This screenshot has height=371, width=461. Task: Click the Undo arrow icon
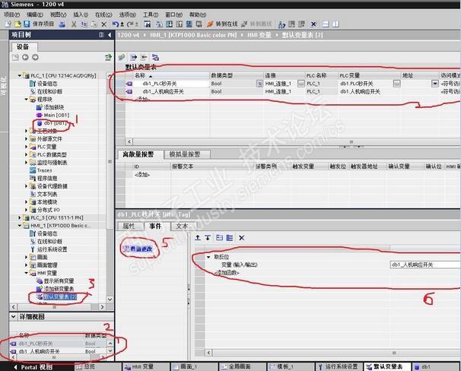tap(116, 24)
